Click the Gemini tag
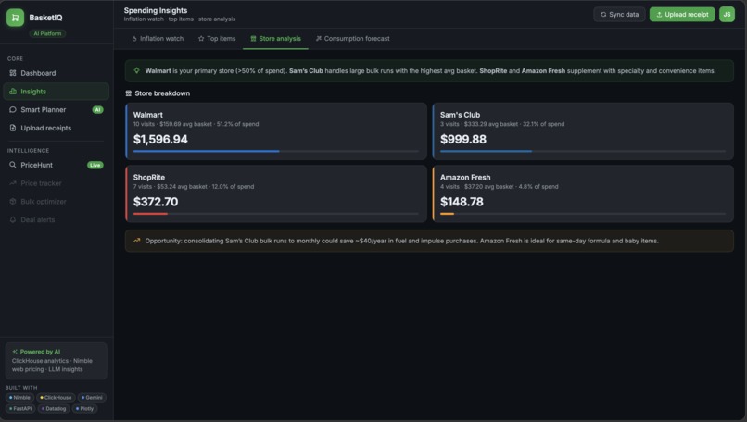Image resolution: width=747 pixels, height=422 pixels. pos(92,398)
